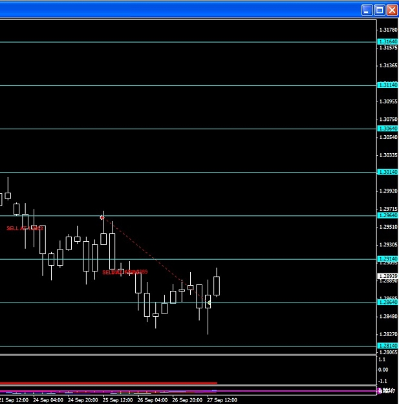Select the horizontal line at 1.30140
The width and height of the screenshot is (399, 404).
pyautogui.click(x=188, y=173)
